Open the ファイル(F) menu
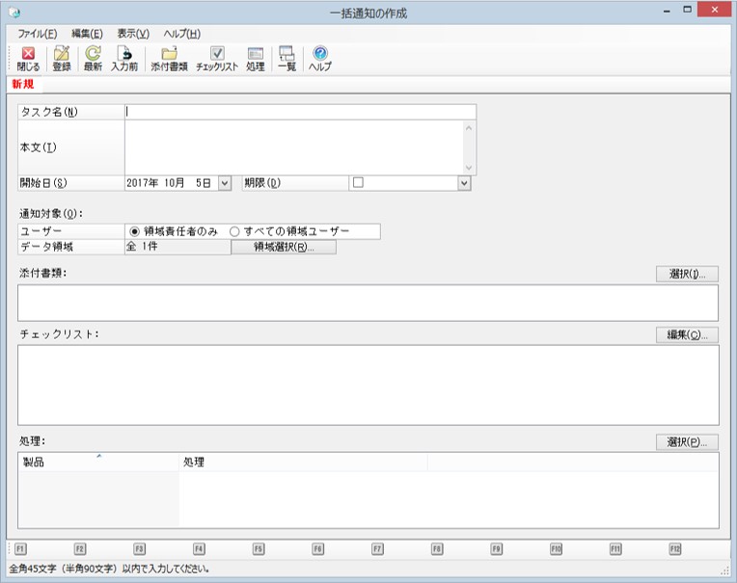The image size is (737, 583). tap(37, 34)
